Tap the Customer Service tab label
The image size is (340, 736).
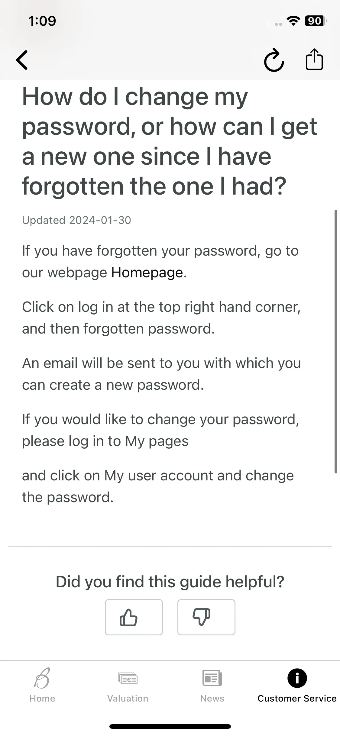[x=297, y=699]
